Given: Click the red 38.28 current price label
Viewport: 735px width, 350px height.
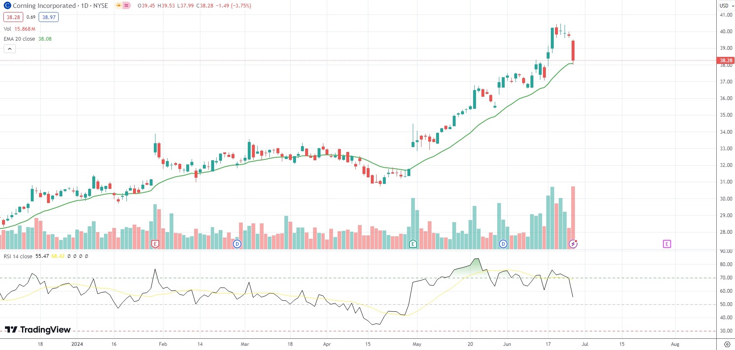Looking at the screenshot, I should click(x=726, y=61).
